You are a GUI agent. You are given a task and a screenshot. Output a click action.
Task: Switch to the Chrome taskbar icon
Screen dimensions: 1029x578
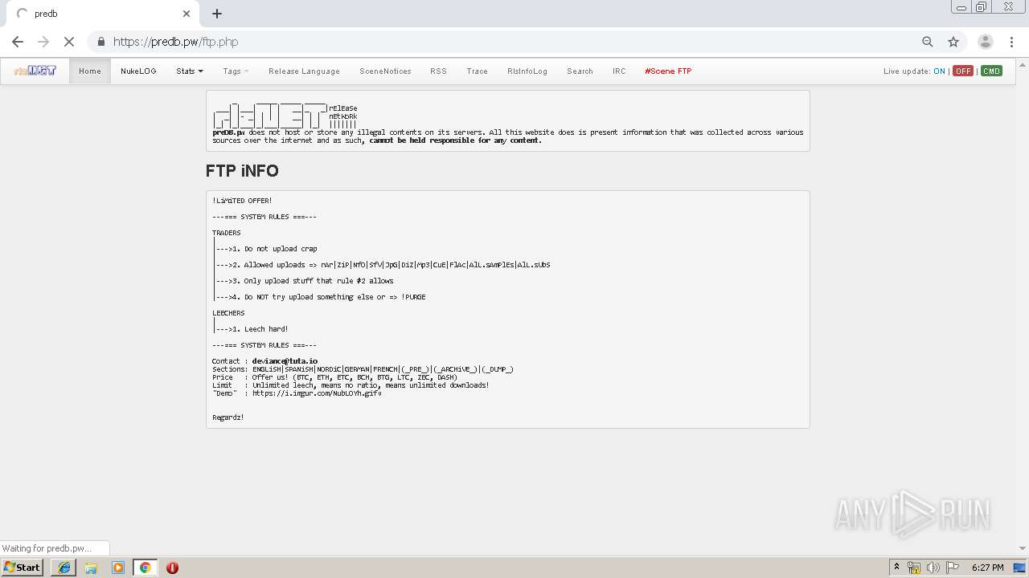coord(145,568)
